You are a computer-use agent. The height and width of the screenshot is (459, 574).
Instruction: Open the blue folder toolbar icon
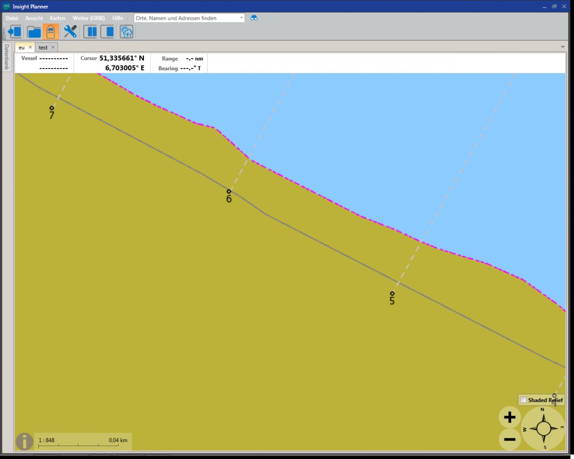[34, 32]
